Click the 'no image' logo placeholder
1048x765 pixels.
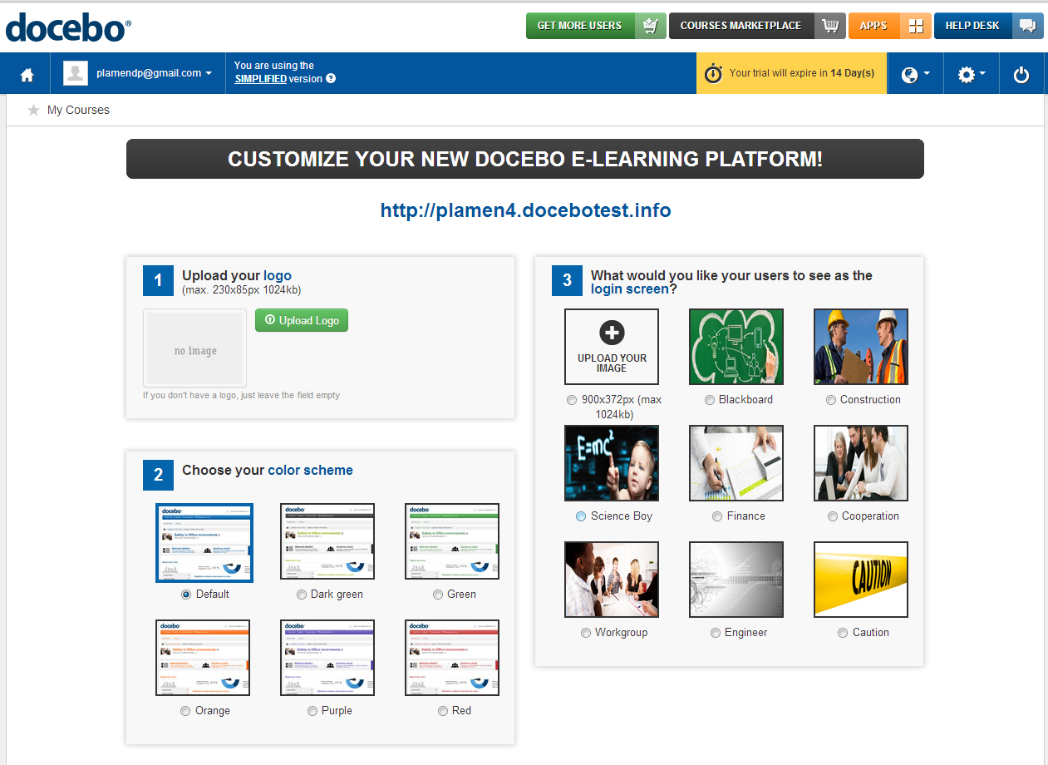point(195,349)
